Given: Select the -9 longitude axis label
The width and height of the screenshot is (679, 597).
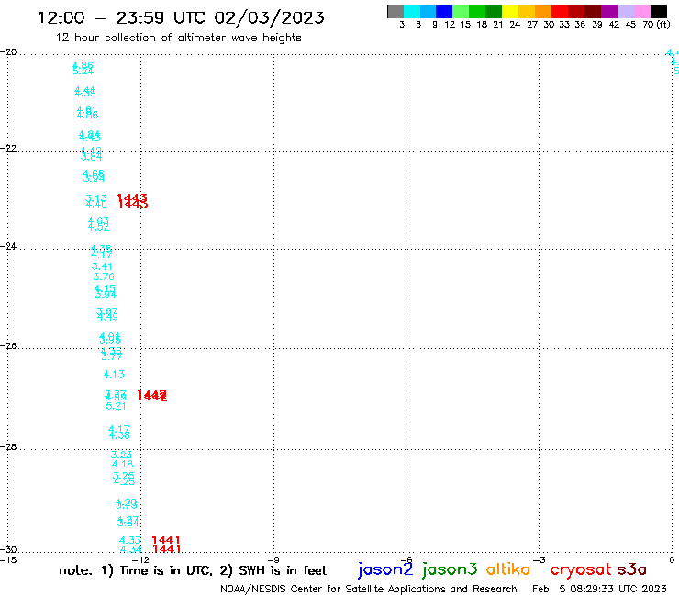Looking at the screenshot, I should tap(273, 559).
